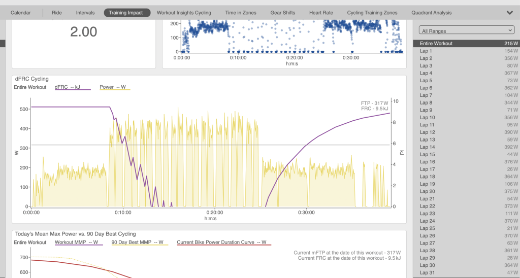Click the Heart Rate tab
This screenshot has height=278, width=520.
(x=321, y=13)
